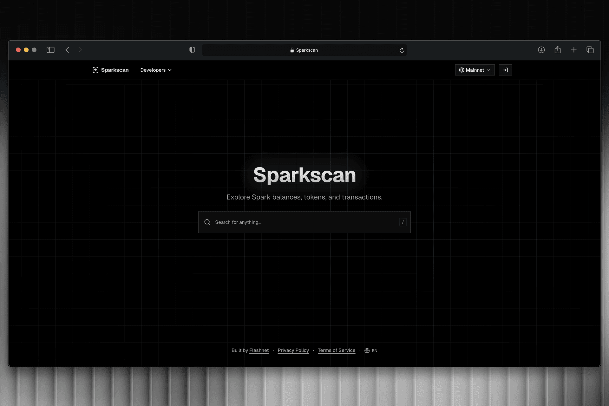609x406 pixels.
Task: Click the globe icon next to EN
Action: point(367,350)
